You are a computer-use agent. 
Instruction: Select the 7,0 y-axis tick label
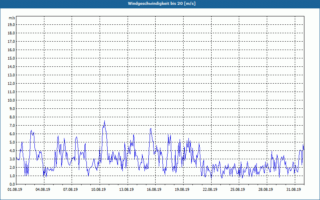click(x=12, y=125)
